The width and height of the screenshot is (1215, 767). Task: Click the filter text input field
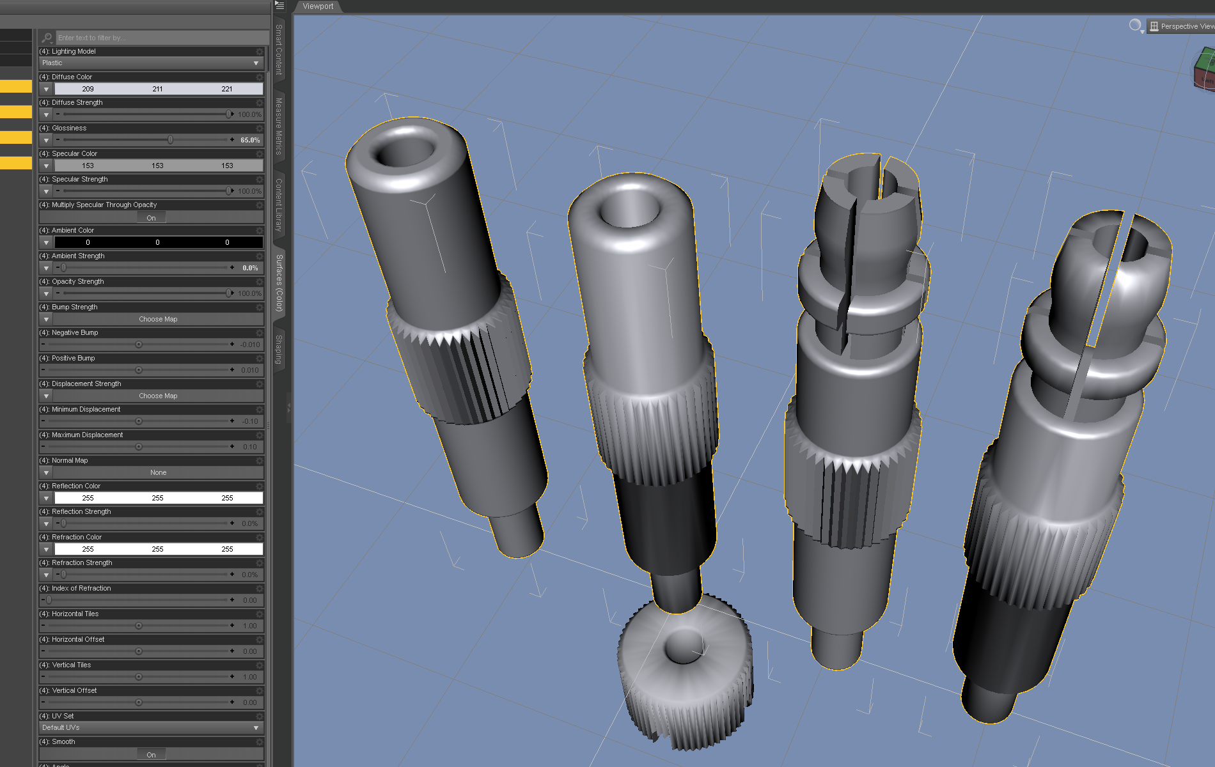click(162, 38)
